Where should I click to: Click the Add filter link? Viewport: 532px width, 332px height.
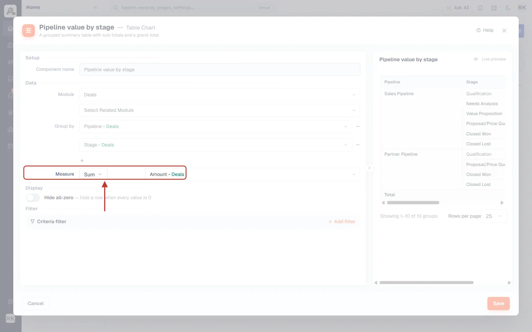[x=342, y=222]
